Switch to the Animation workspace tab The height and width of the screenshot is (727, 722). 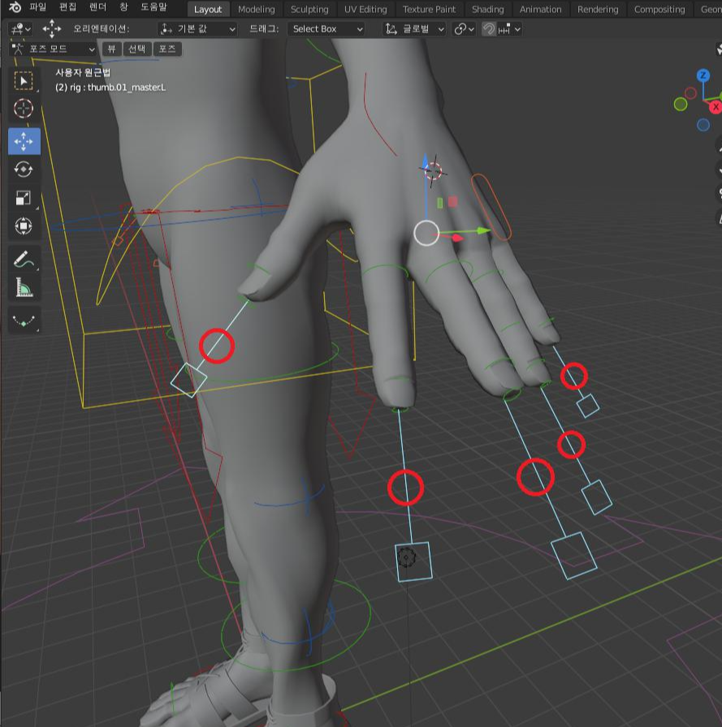(x=540, y=9)
